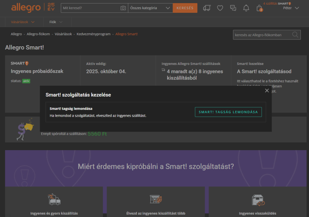Click the KERESÉS search button
309x217 pixels.
tap(185, 8)
